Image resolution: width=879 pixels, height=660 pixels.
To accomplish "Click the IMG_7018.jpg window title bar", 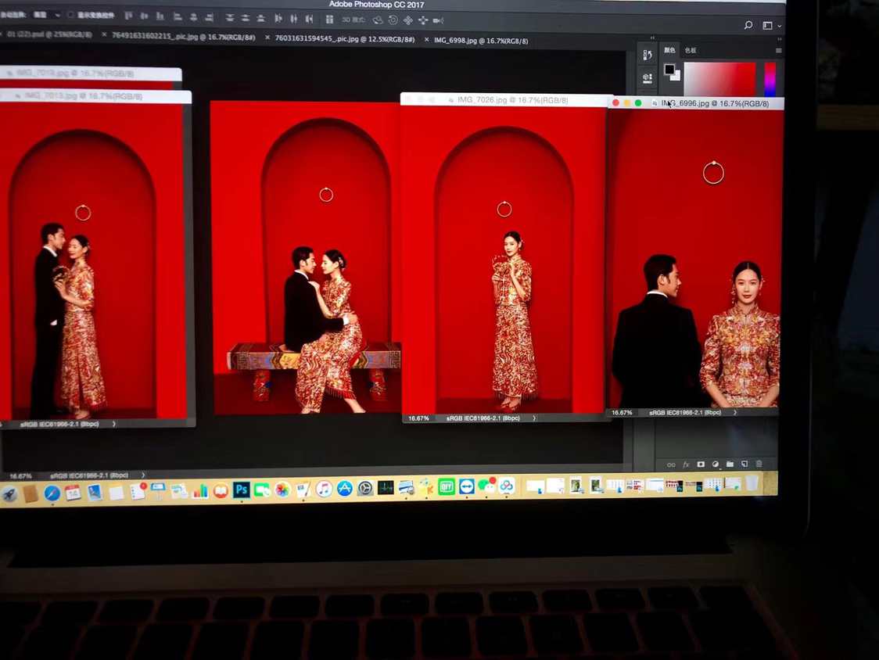I will (91, 74).
